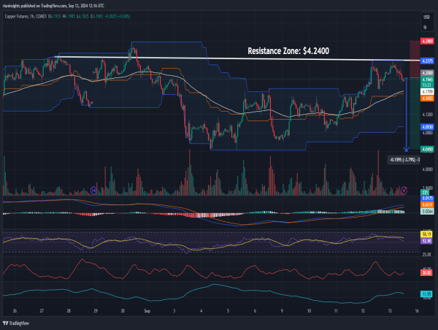The image size is (438, 330).
Task: Click the green 171 volume value label
Action: point(425,193)
